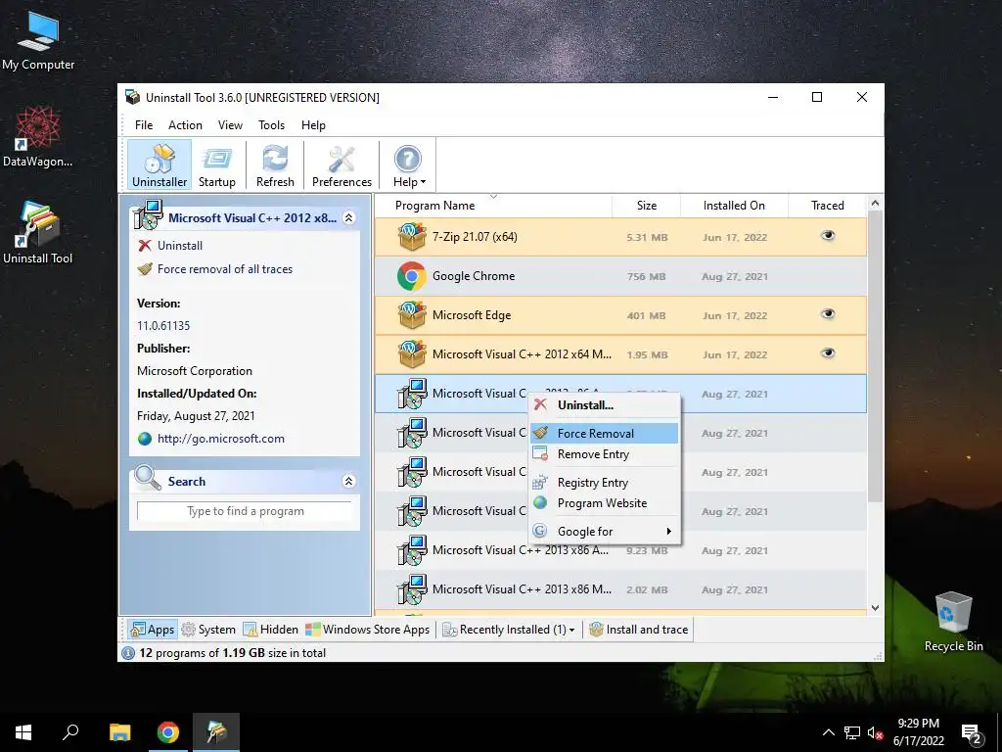
Task: Open the DataWagon desktop shortcut
Action: pos(38,137)
